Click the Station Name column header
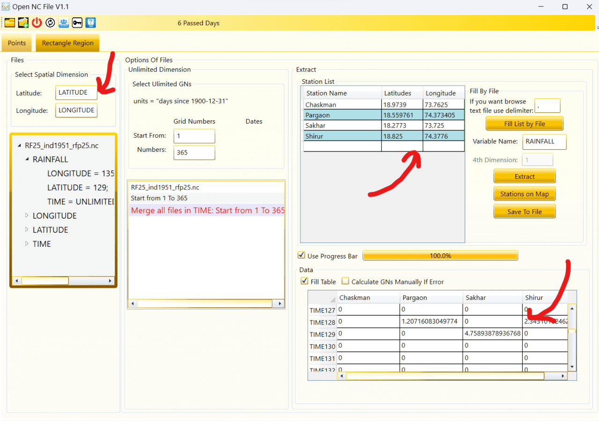599x421 pixels. [343, 93]
